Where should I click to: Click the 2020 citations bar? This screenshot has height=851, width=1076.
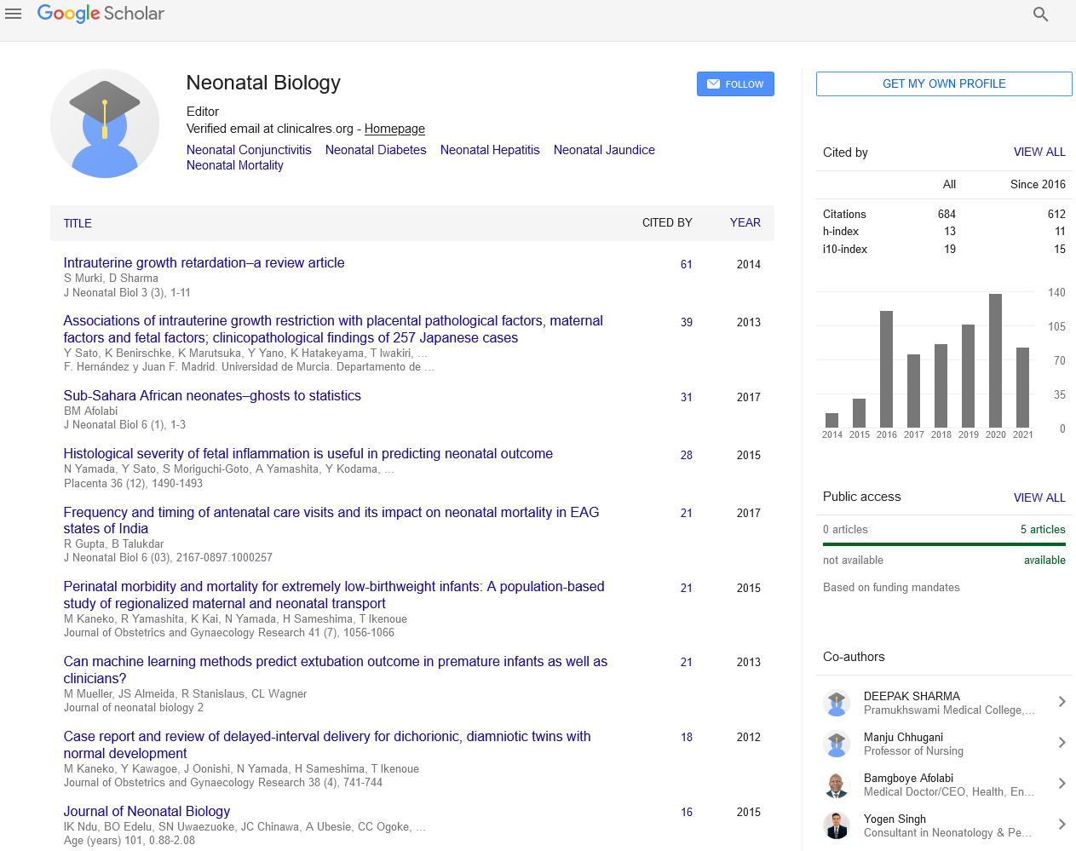click(x=995, y=360)
